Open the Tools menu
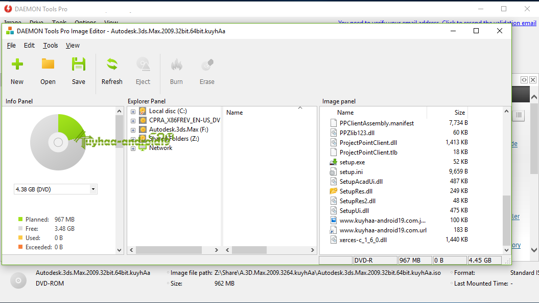This screenshot has height=303, width=539. point(51,46)
